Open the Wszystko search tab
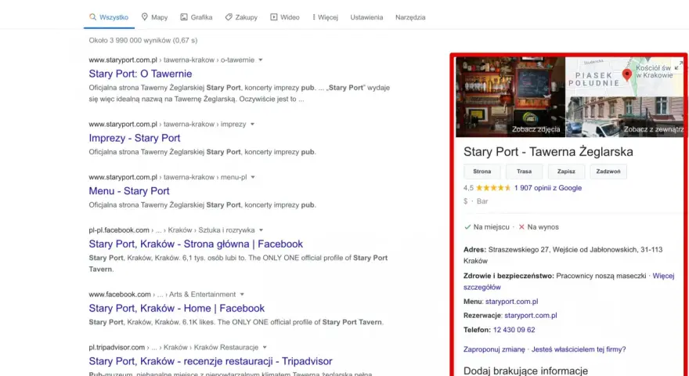This screenshot has height=376, width=689. pyautogui.click(x=109, y=17)
